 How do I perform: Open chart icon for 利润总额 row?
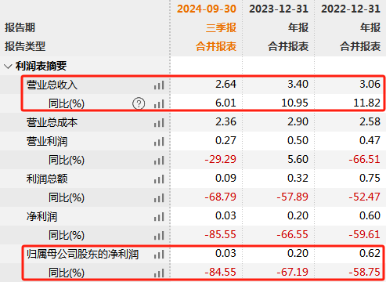click(159, 179)
